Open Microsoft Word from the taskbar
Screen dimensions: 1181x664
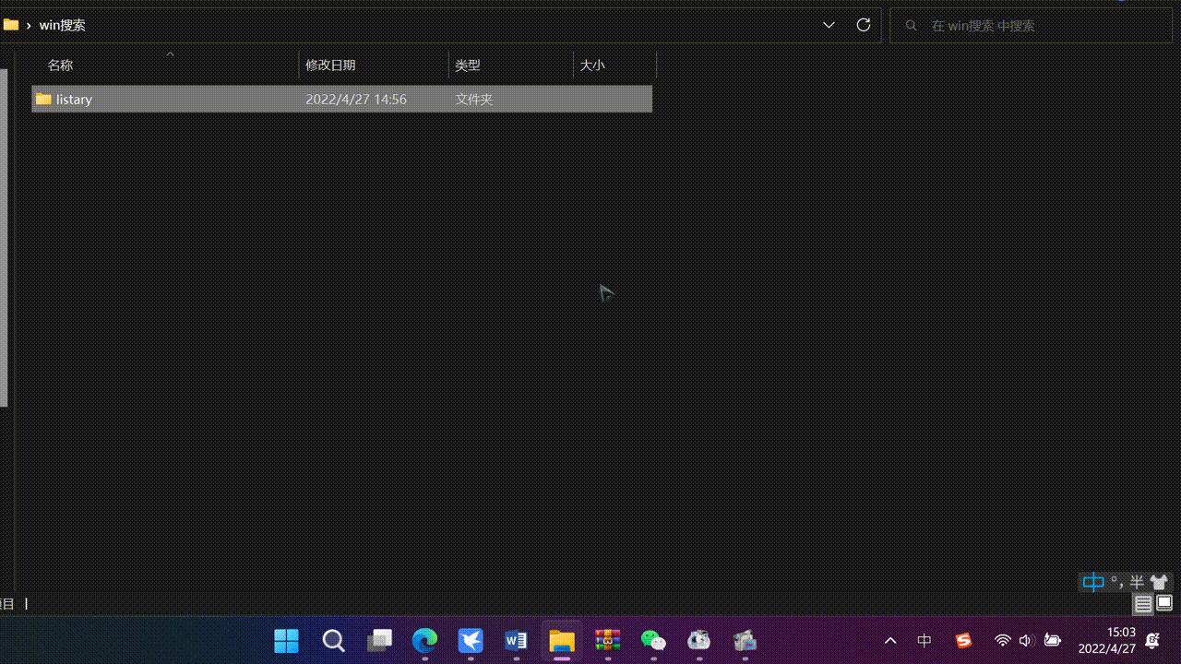[x=515, y=640]
